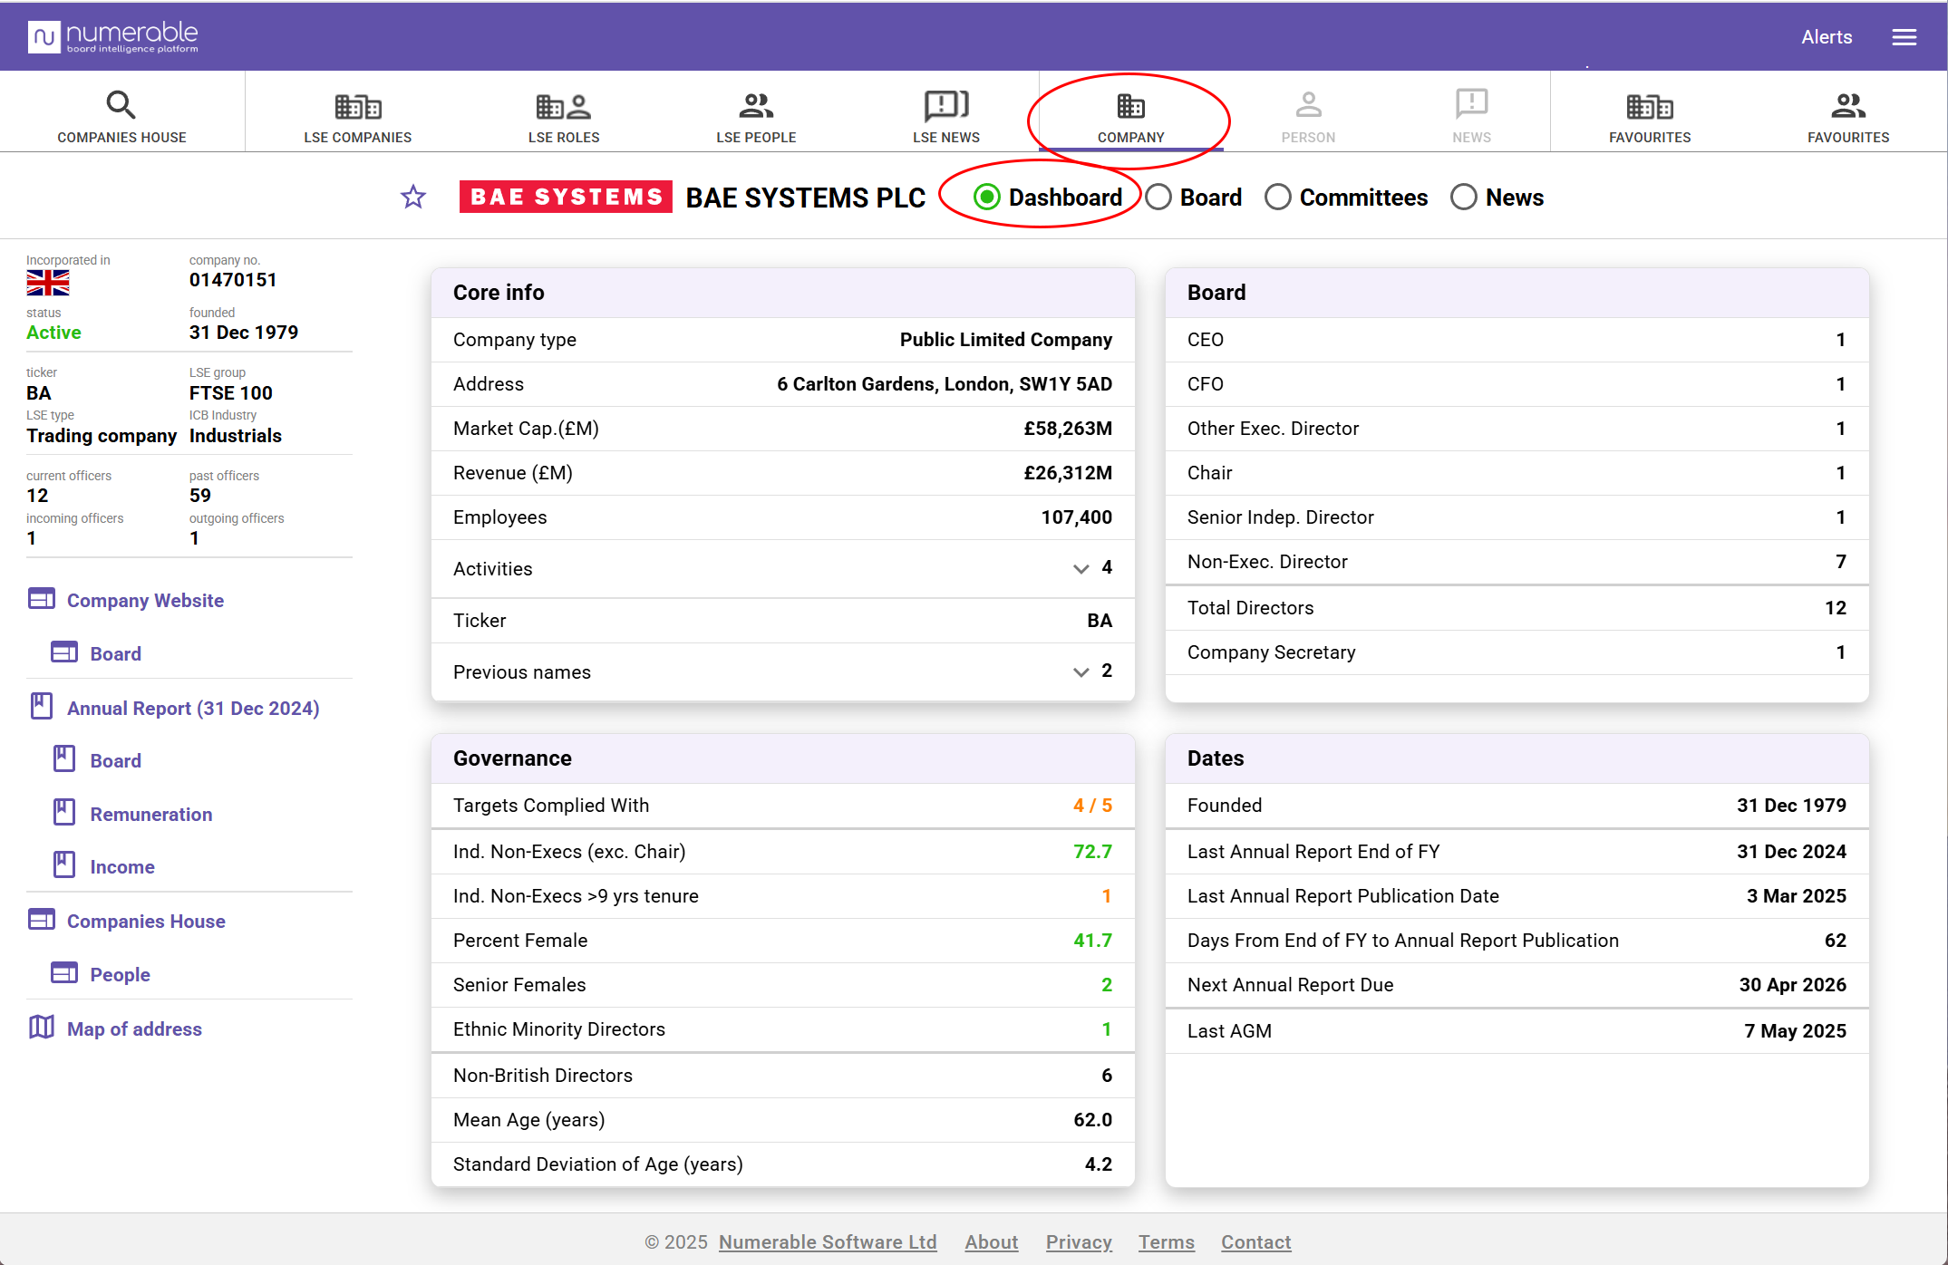
Task: Open the Companies House search icon
Action: pos(121,105)
